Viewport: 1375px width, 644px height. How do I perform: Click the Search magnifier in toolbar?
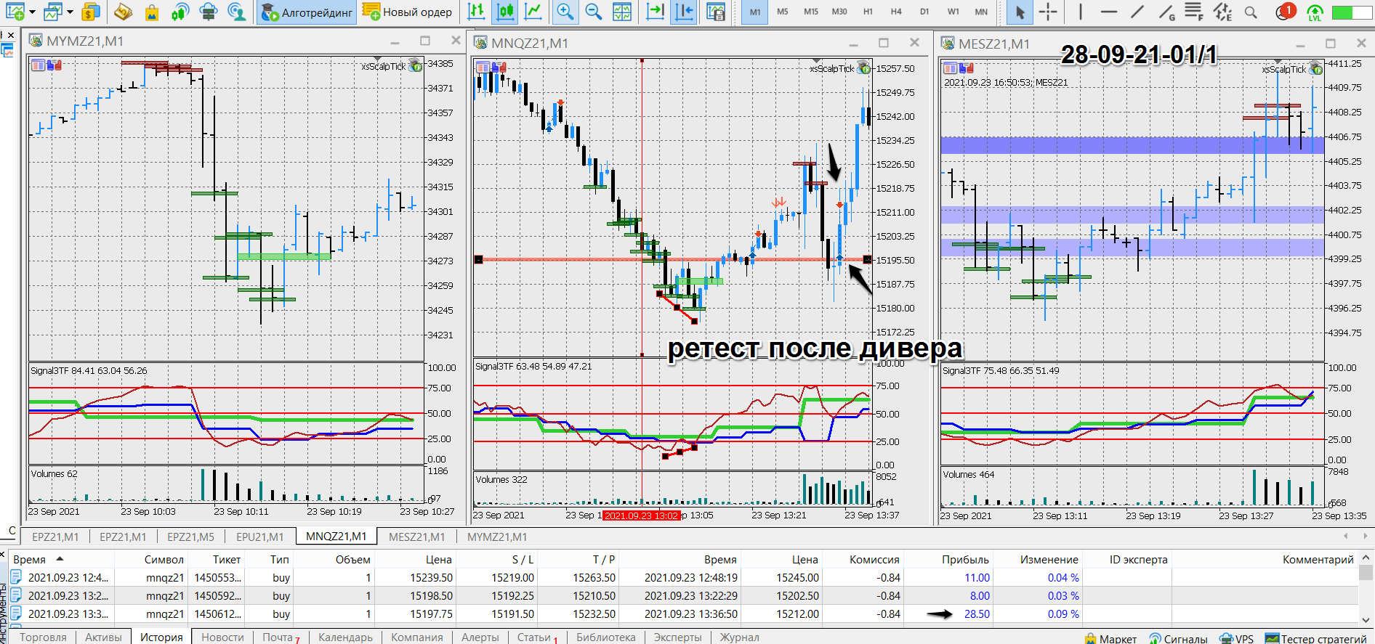(1251, 12)
